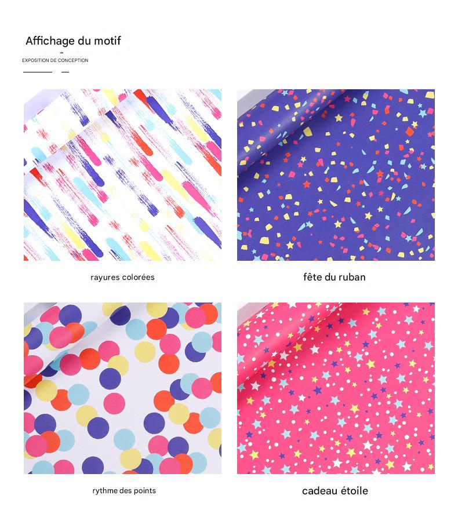
Task: Click a white star on the pink paper
Action: [x=368, y=445]
